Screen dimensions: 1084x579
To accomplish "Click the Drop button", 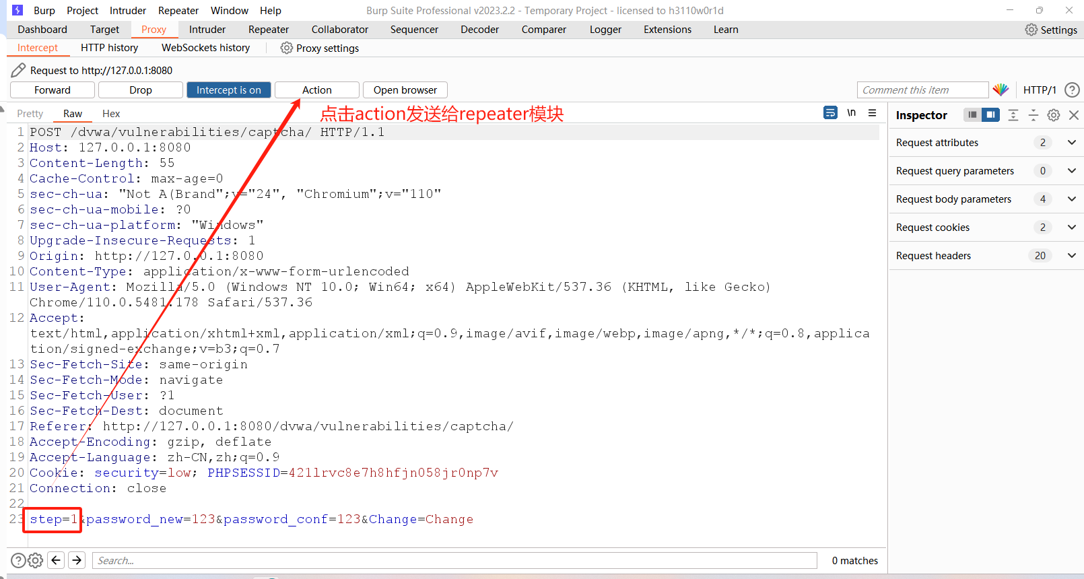I will click(141, 90).
